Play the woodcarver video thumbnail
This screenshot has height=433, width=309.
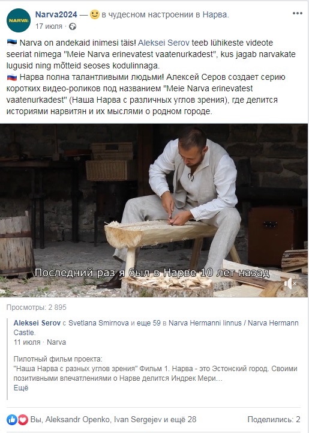pyautogui.click(x=154, y=210)
